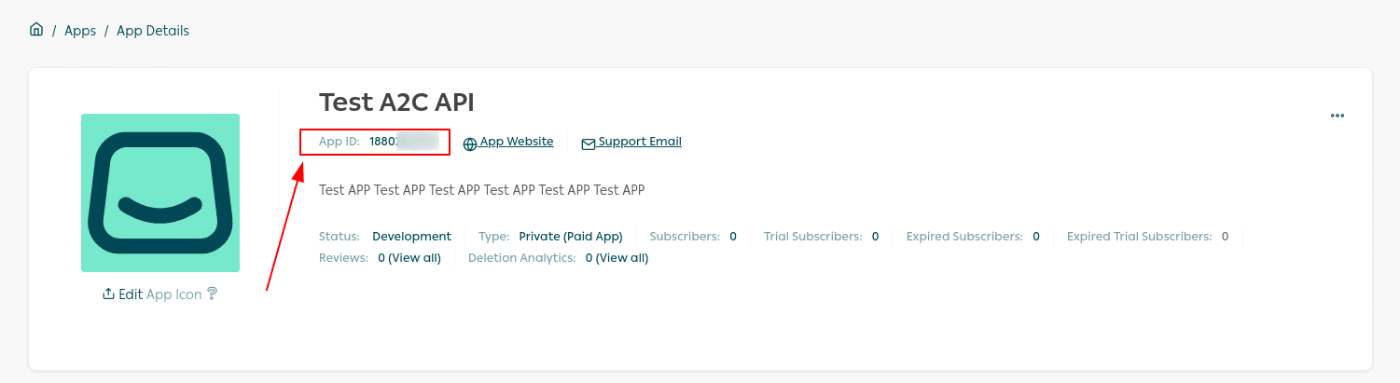1400x383 pixels.
Task: Click the Development status value
Action: point(411,237)
